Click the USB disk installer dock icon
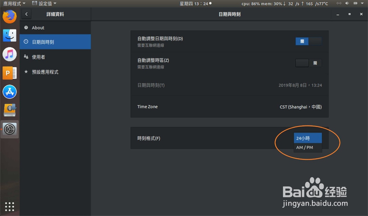The height and width of the screenshot is (216, 368). point(10,110)
